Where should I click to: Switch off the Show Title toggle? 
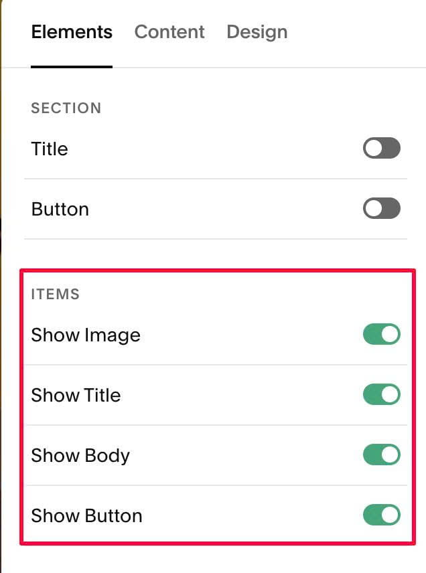[x=381, y=394]
